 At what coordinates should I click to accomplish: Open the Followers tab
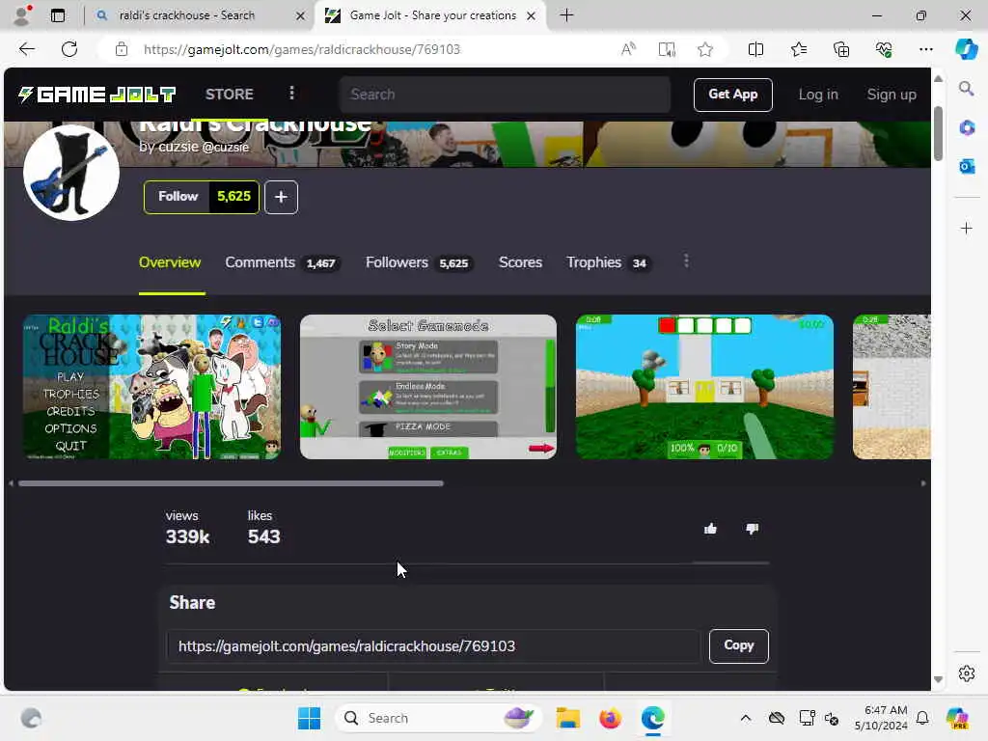point(419,262)
